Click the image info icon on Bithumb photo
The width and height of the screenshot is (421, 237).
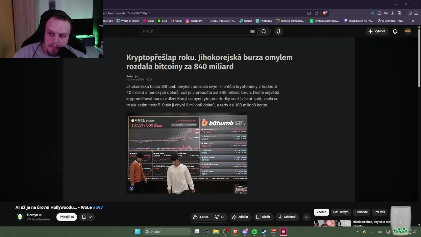click(131, 189)
